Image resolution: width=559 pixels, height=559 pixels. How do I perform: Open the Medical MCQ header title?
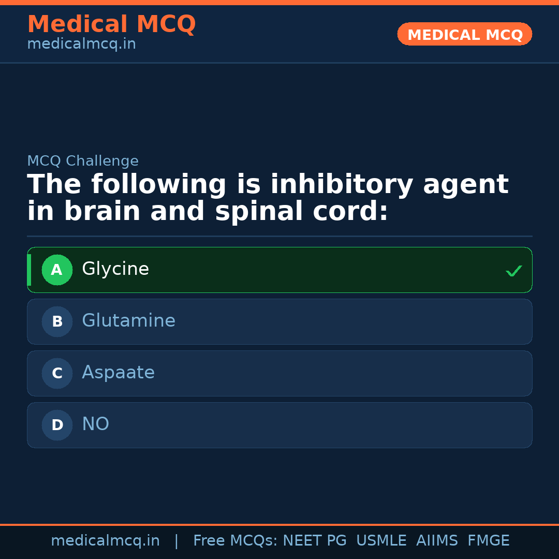point(111,24)
